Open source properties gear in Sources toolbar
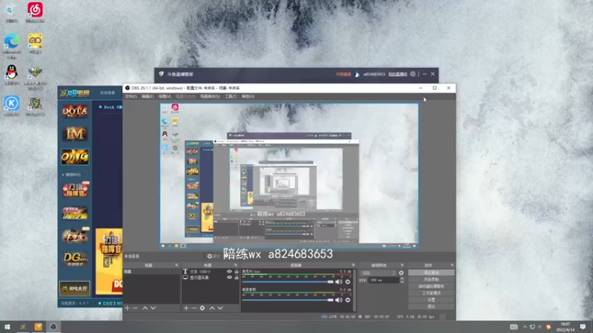This screenshot has height=333, width=593. click(x=202, y=308)
